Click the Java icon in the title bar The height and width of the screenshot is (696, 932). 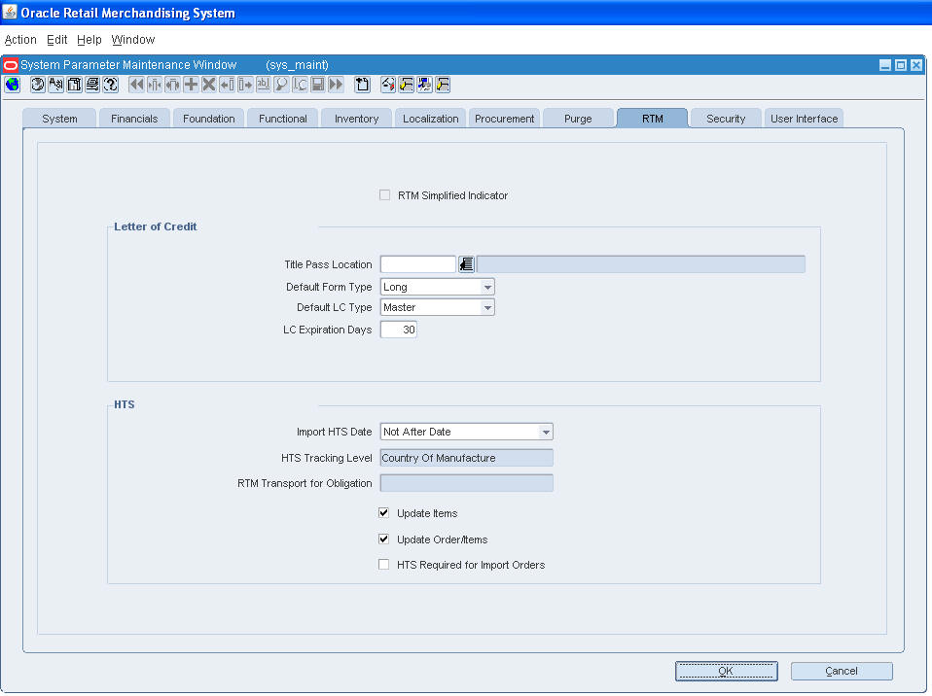[x=10, y=12]
